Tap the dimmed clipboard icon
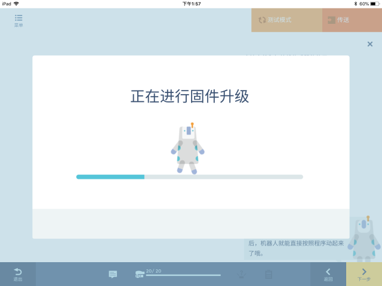The height and width of the screenshot is (286, 382). (x=269, y=274)
